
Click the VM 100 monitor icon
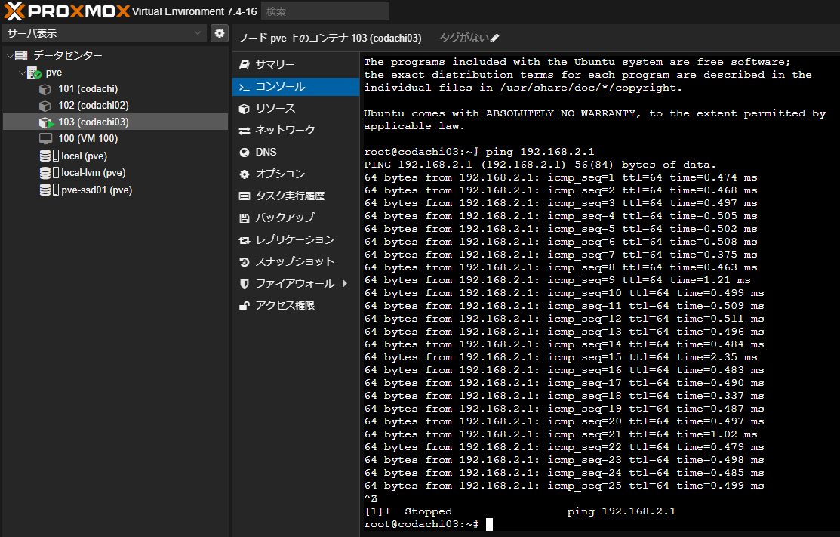pyautogui.click(x=45, y=139)
